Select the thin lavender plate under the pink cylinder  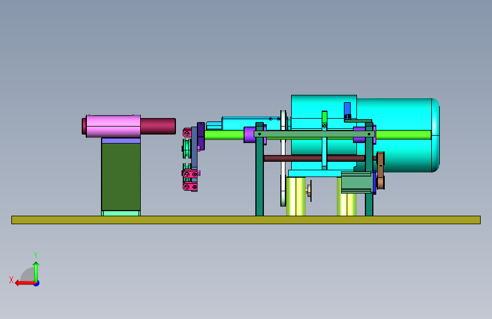point(121,141)
